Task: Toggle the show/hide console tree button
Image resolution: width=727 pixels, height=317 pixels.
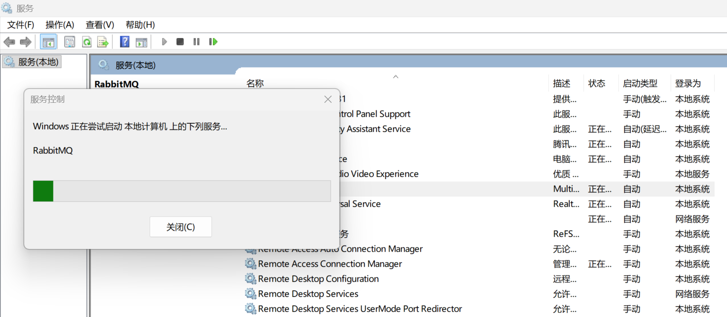Action: pyautogui.click(x=48, y=42)
